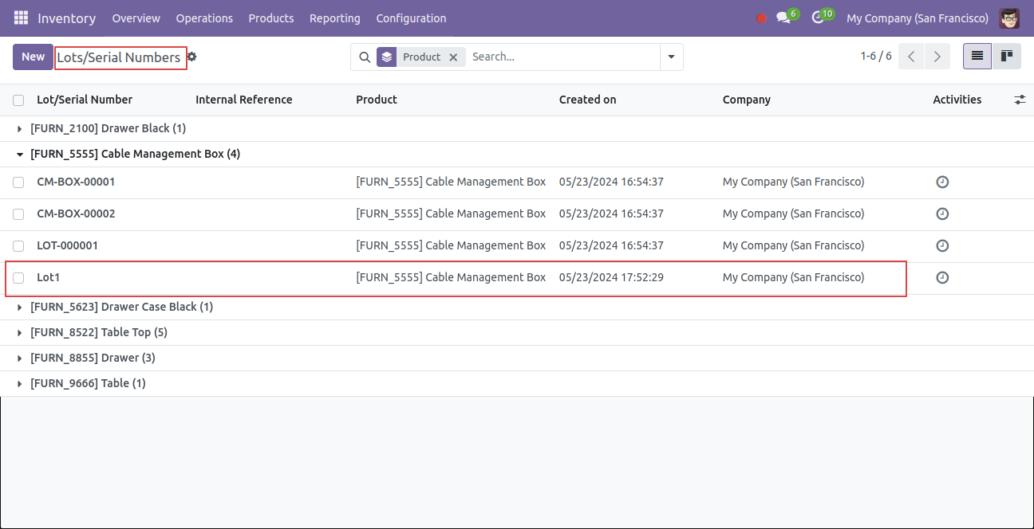Tick the checkbox for CM-BOX-00002
Image resolution: width=1034 pixels, height=529 pixels.
(x=18, y=214)
